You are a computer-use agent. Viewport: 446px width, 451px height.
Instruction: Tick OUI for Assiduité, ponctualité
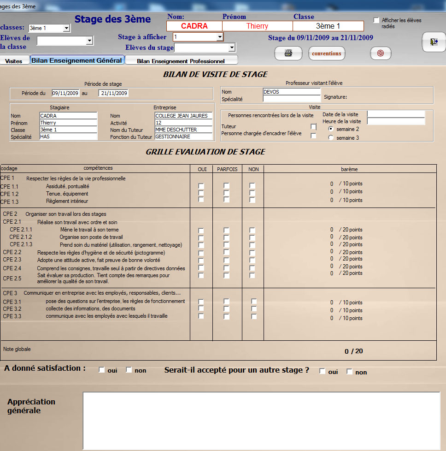click(x=201, y=186)
